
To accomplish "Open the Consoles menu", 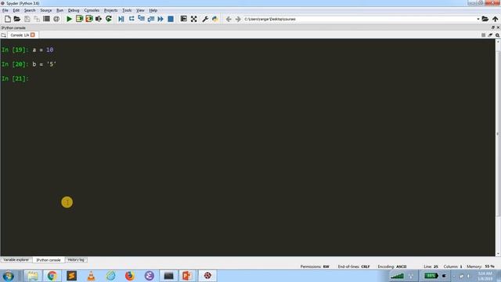I will pos(92,10).
